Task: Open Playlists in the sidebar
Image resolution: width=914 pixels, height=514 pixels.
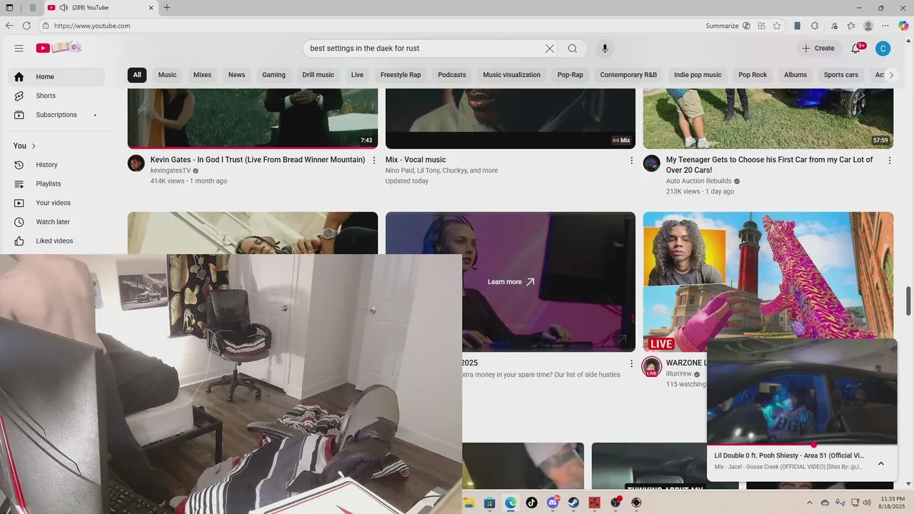Action: [x=57, y=183]
